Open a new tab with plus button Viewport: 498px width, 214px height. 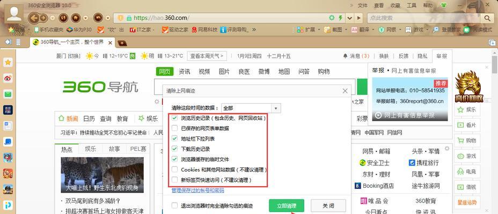click(x=122, y=43)
